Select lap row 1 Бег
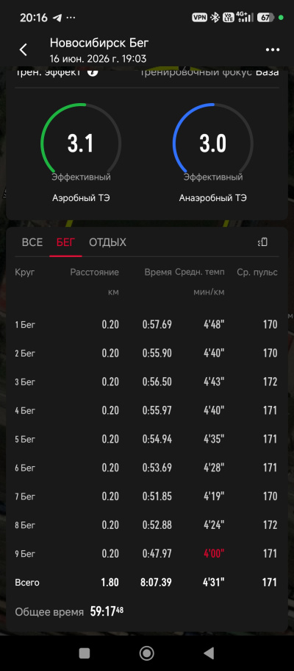The width and height of the screenshot is (294, 671). tap(146, 324)
